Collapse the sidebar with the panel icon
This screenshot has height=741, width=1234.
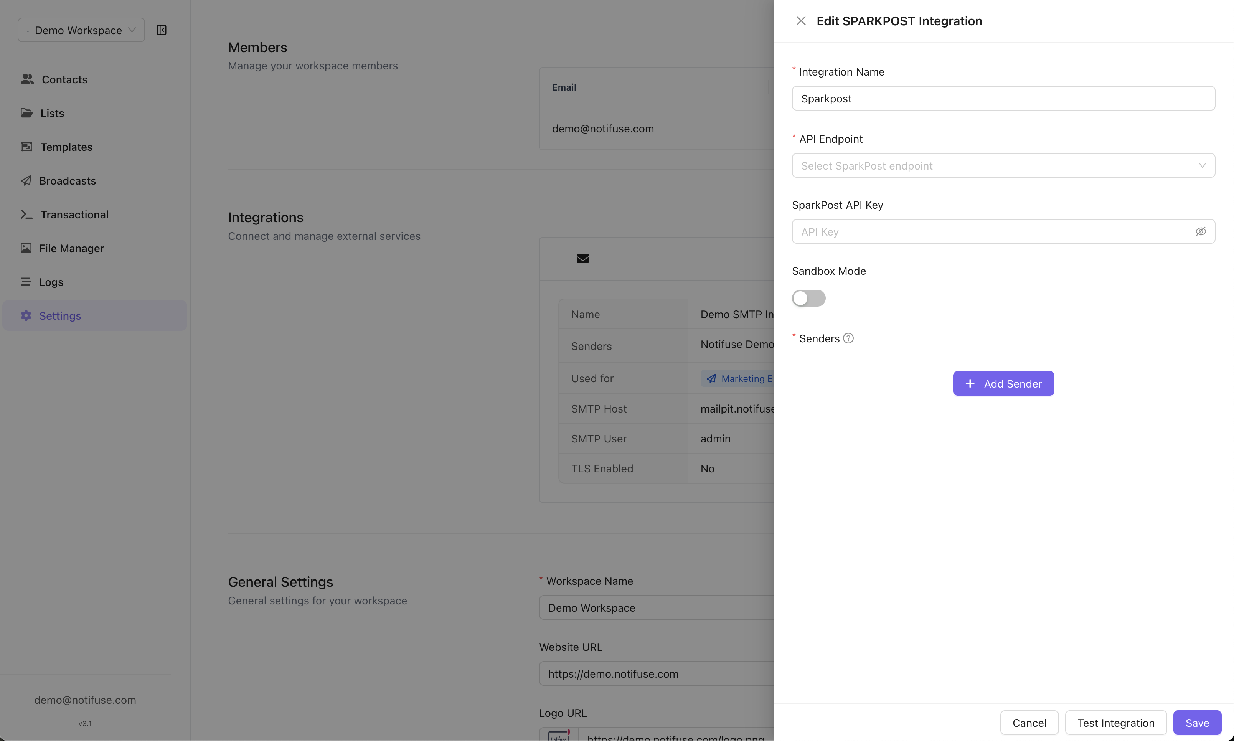161,30
